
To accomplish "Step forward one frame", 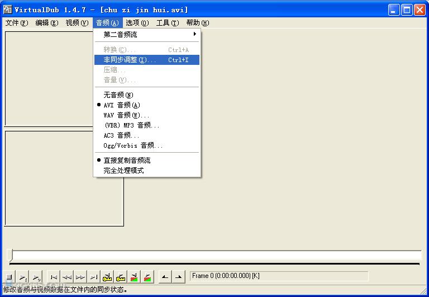I will tap(80, 277).
